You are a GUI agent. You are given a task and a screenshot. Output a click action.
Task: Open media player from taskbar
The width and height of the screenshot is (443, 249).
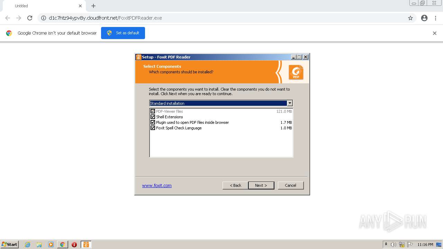click(51, 245)
